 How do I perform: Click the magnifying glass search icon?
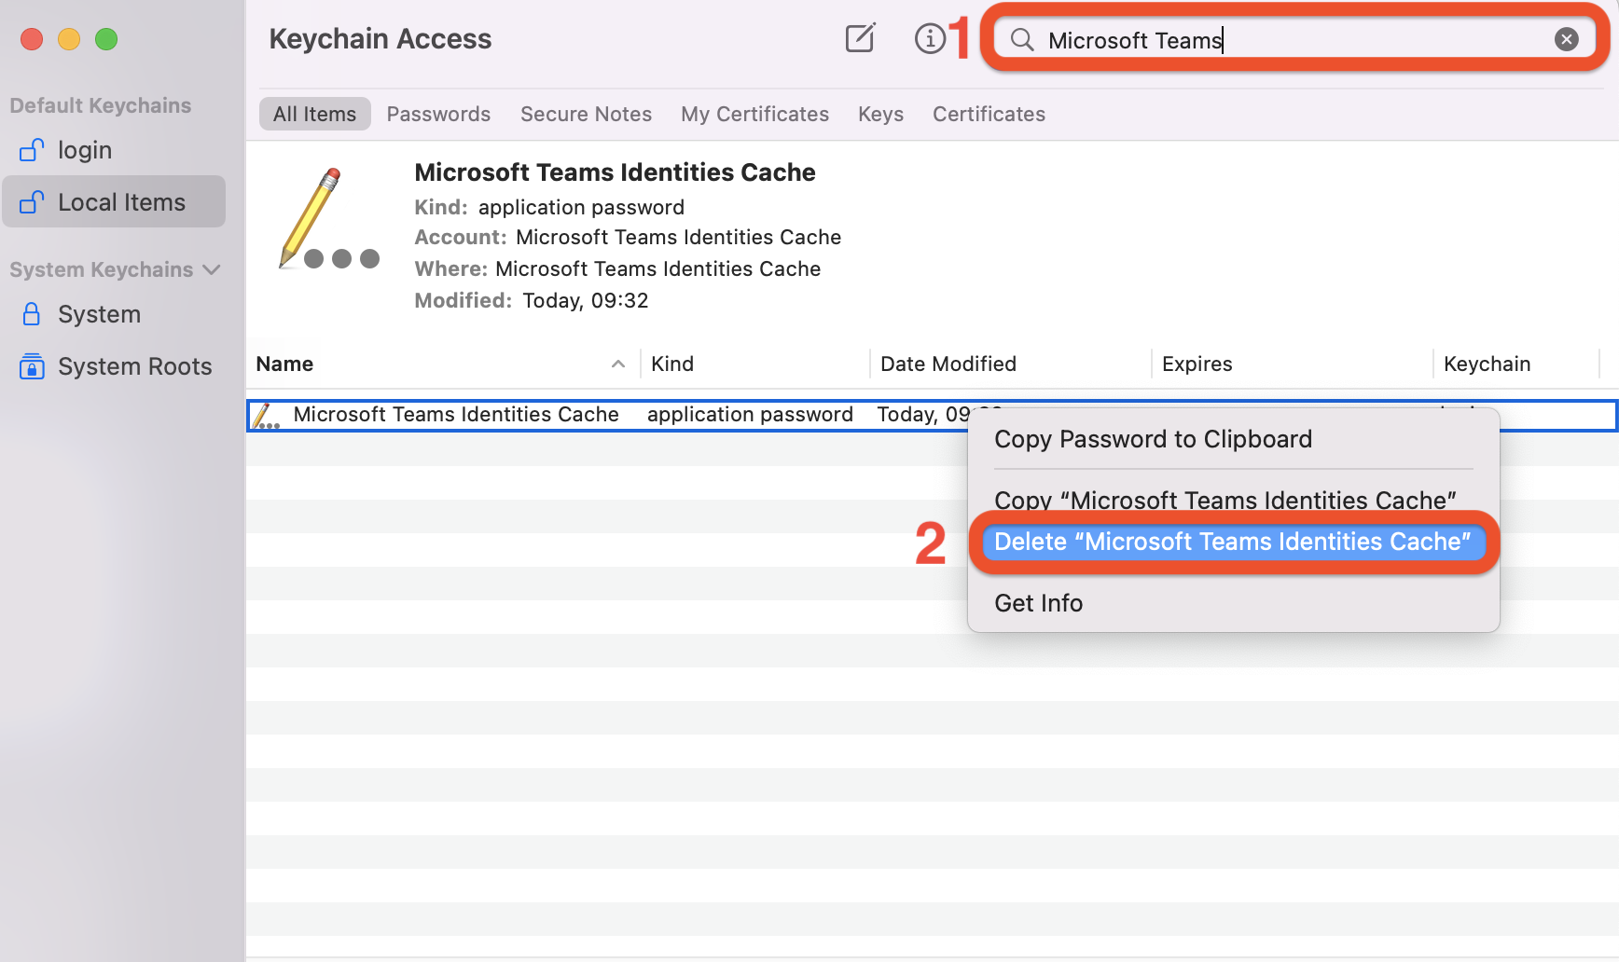(x=1022, y=40)
